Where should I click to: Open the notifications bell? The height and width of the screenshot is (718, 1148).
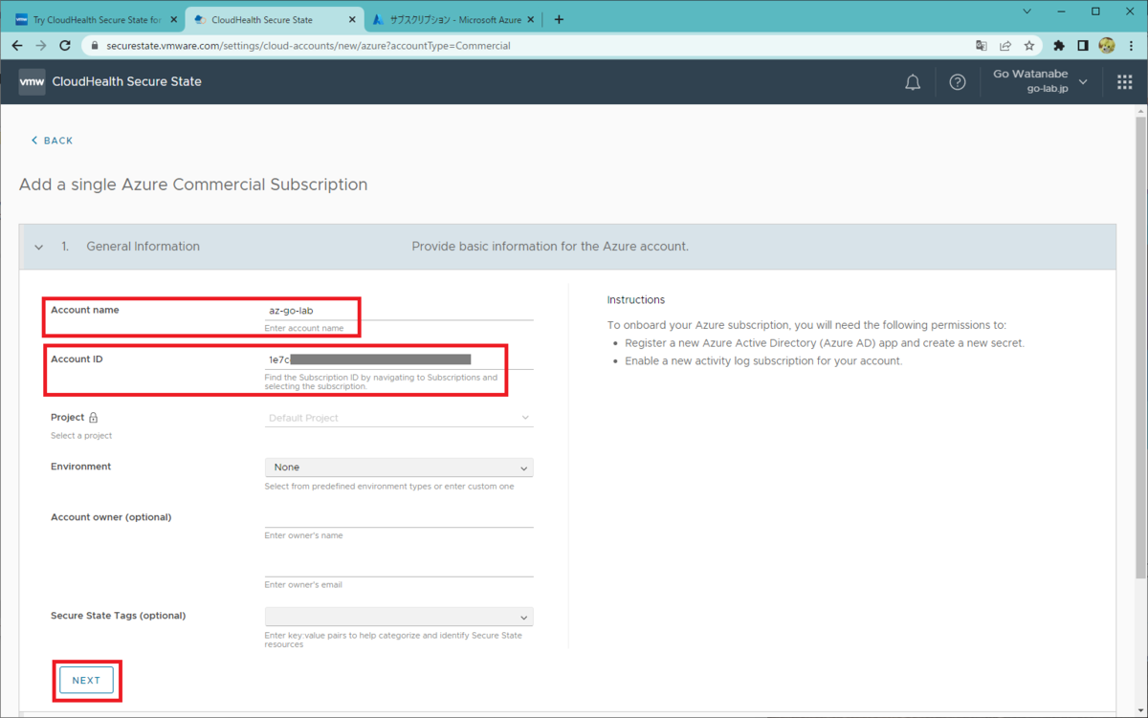pos(913,82)
